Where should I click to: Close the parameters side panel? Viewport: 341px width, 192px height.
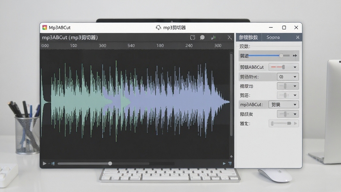(298, 38)
